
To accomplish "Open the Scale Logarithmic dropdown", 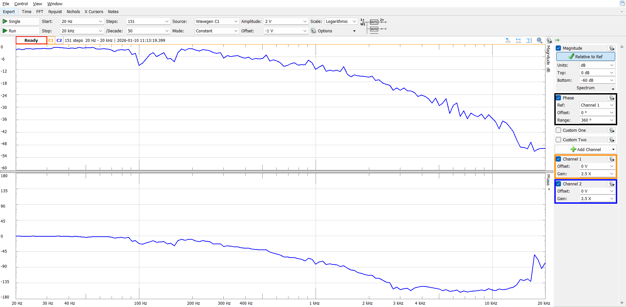I will (x=340, y=21).
